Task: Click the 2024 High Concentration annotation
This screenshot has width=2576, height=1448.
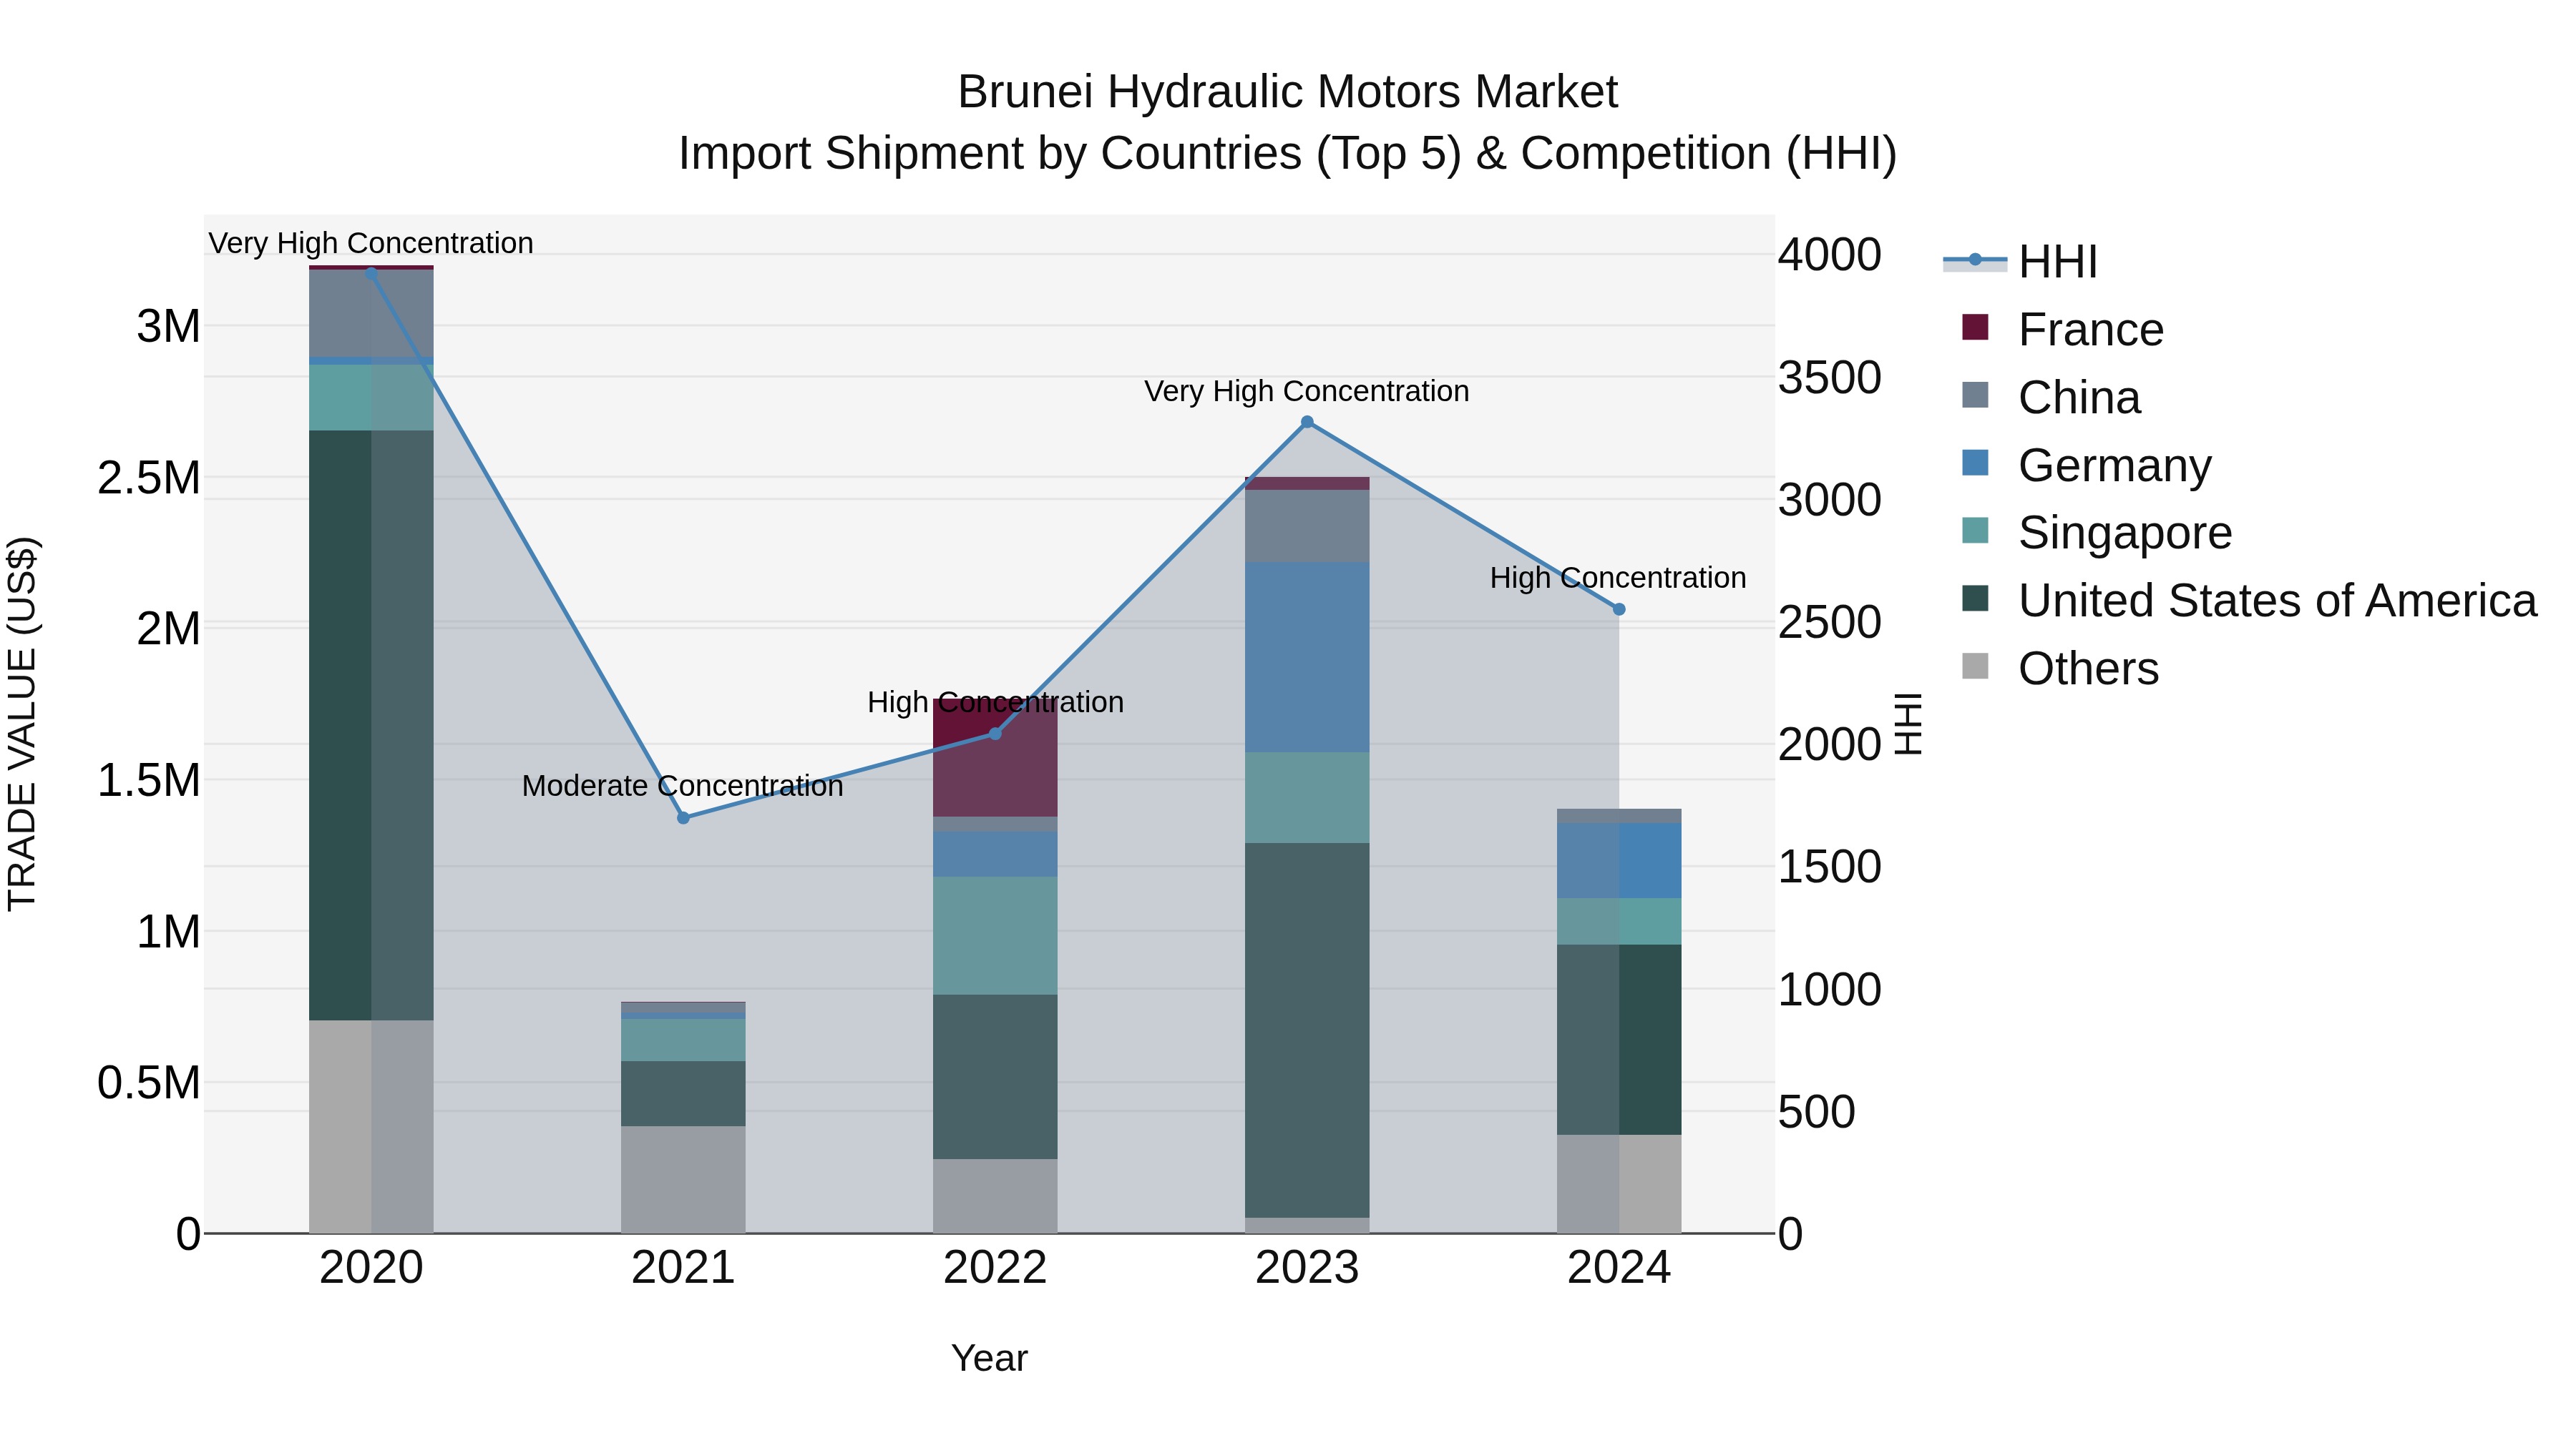Action: (x=1618, y=578)
